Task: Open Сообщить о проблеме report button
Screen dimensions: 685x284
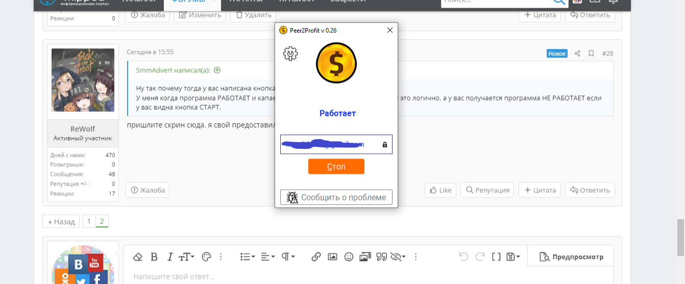Action: [336, 197]
